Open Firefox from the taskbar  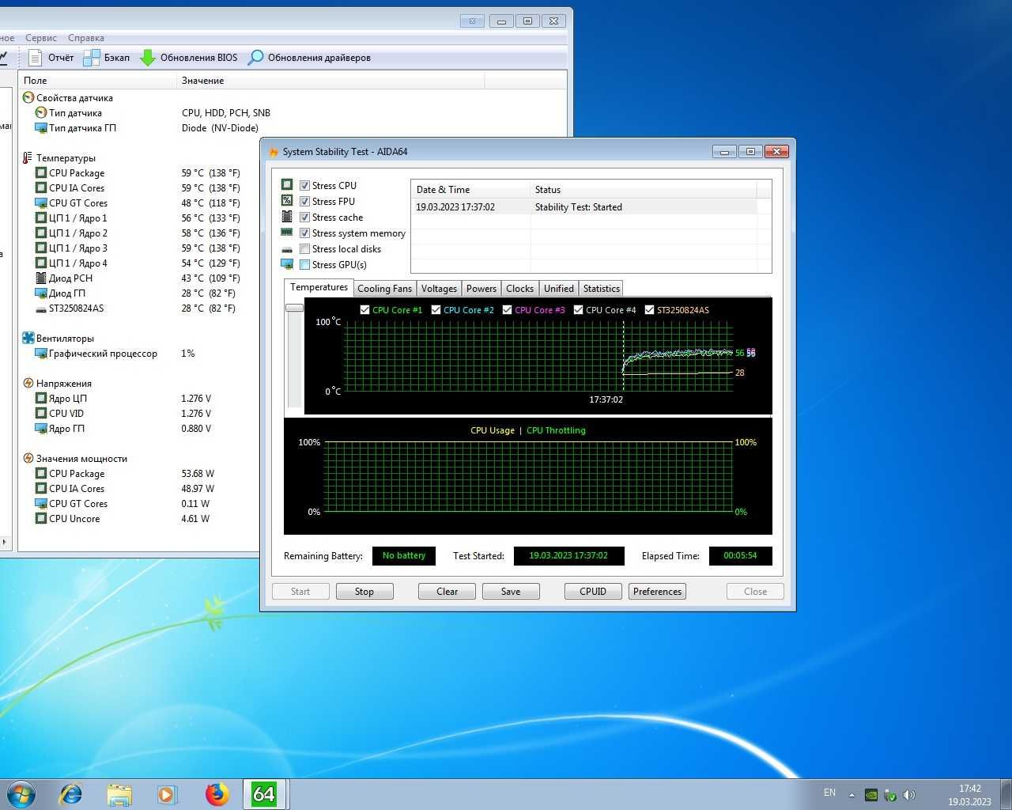217,793
